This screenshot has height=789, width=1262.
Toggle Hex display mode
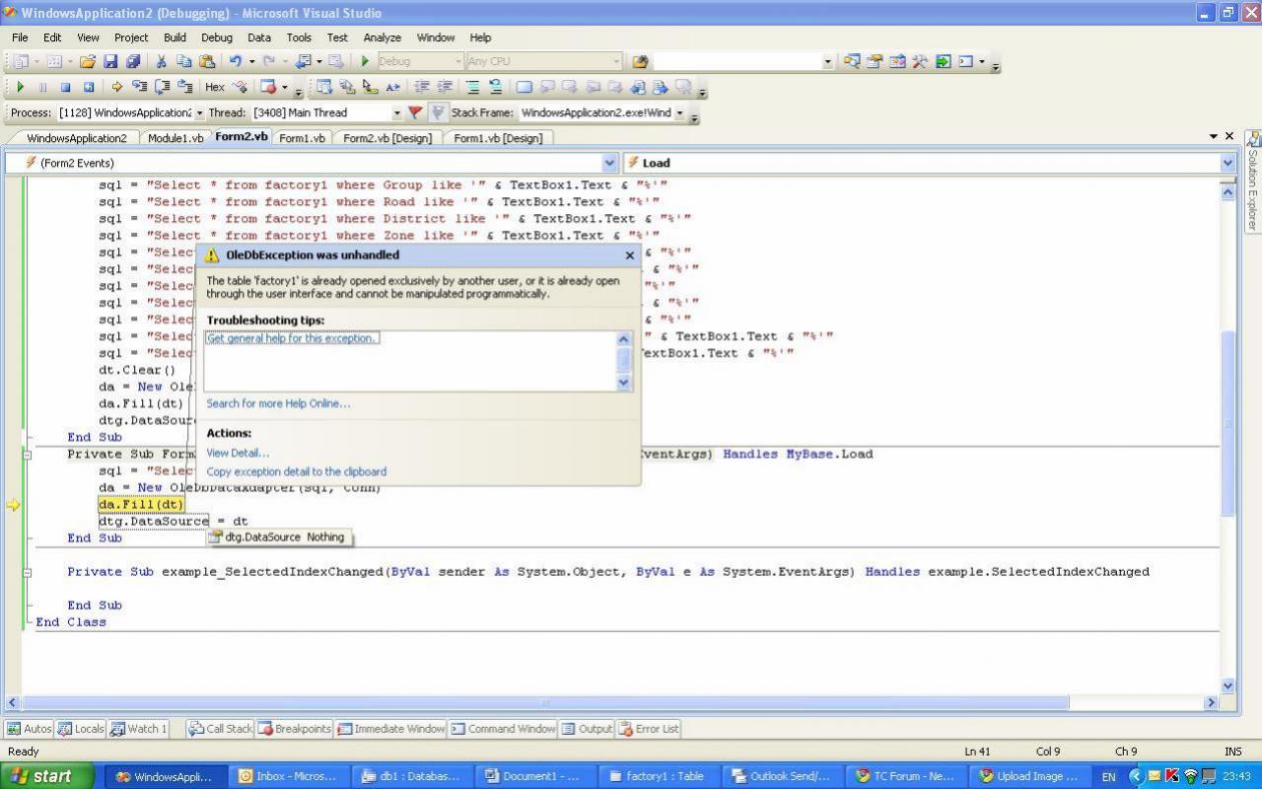pos(214,88)
